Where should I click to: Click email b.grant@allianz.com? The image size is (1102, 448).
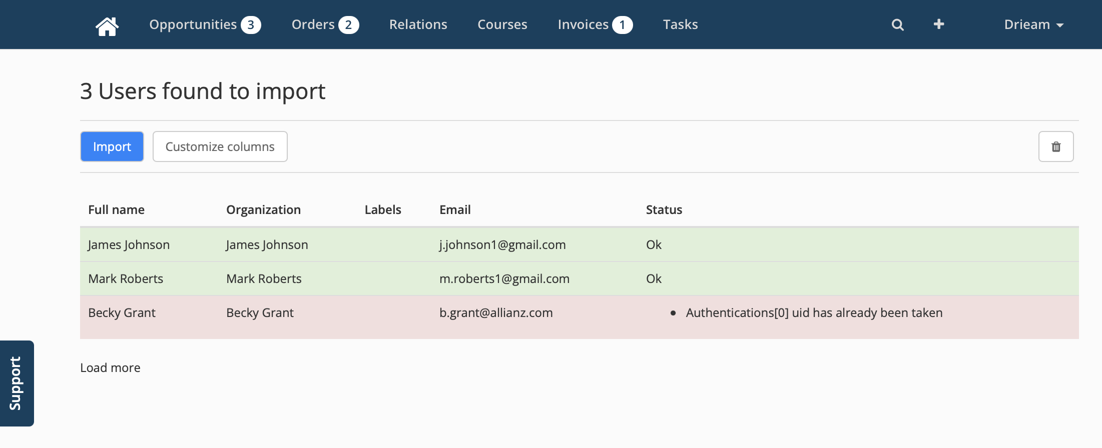(x=496, y=312)
